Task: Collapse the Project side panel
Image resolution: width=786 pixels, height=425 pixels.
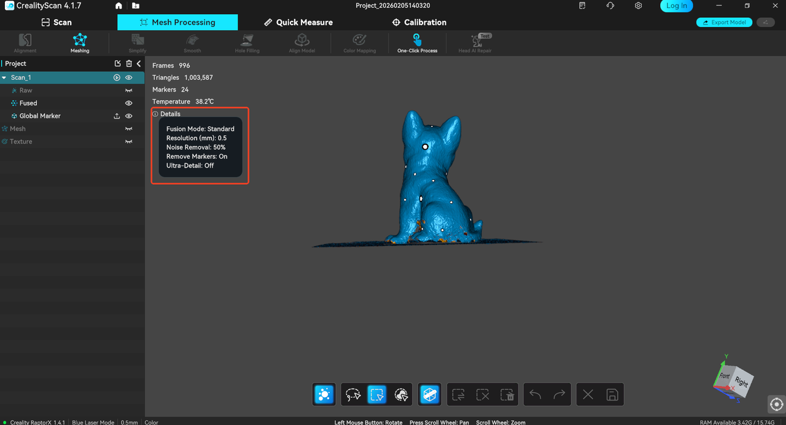Action: 139,64
